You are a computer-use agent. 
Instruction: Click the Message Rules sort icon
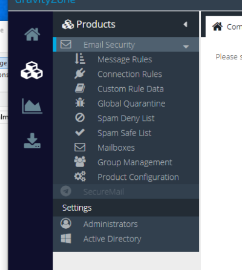(x=80, y=59)
